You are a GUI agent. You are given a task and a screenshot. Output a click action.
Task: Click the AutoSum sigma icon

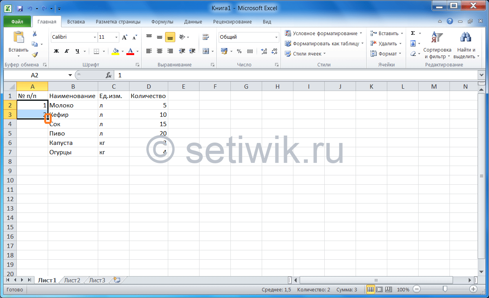tap(413, 34)
